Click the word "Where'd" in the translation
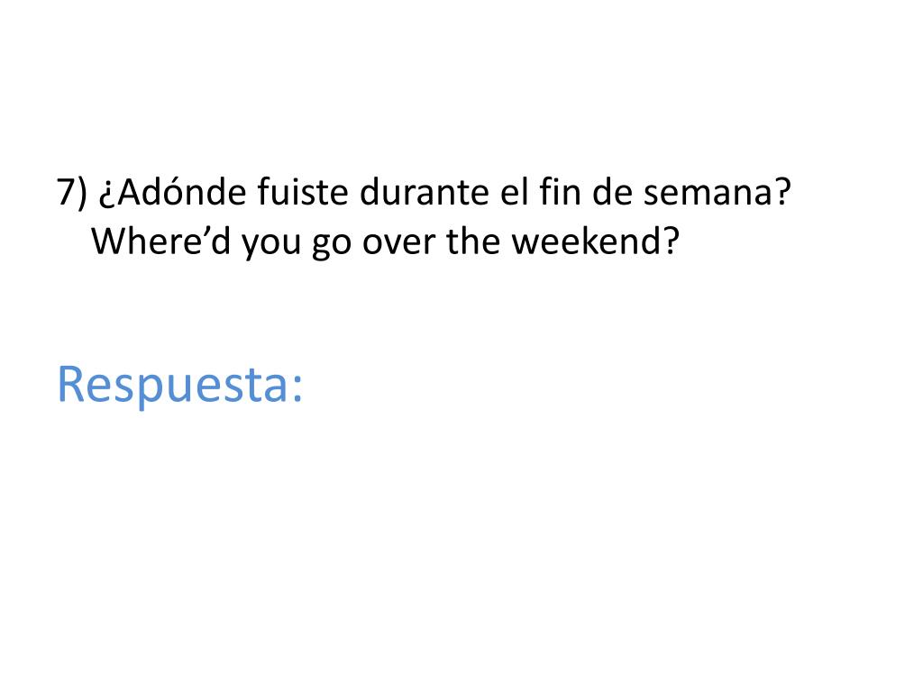Image resolution: width=923 pixels, height=692 pixels. [x=160, y=240]
